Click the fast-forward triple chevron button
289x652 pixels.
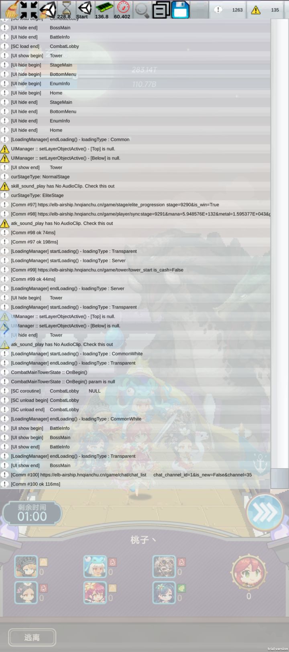click(265, 512)
